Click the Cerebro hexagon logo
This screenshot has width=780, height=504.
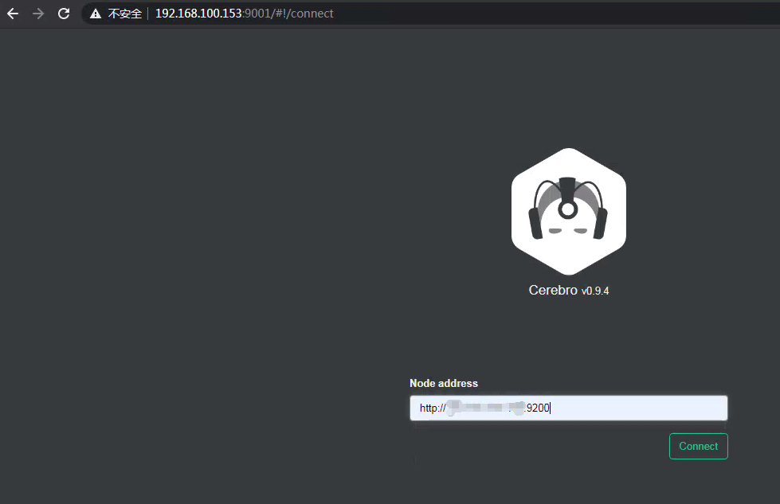tap(569, 211)
